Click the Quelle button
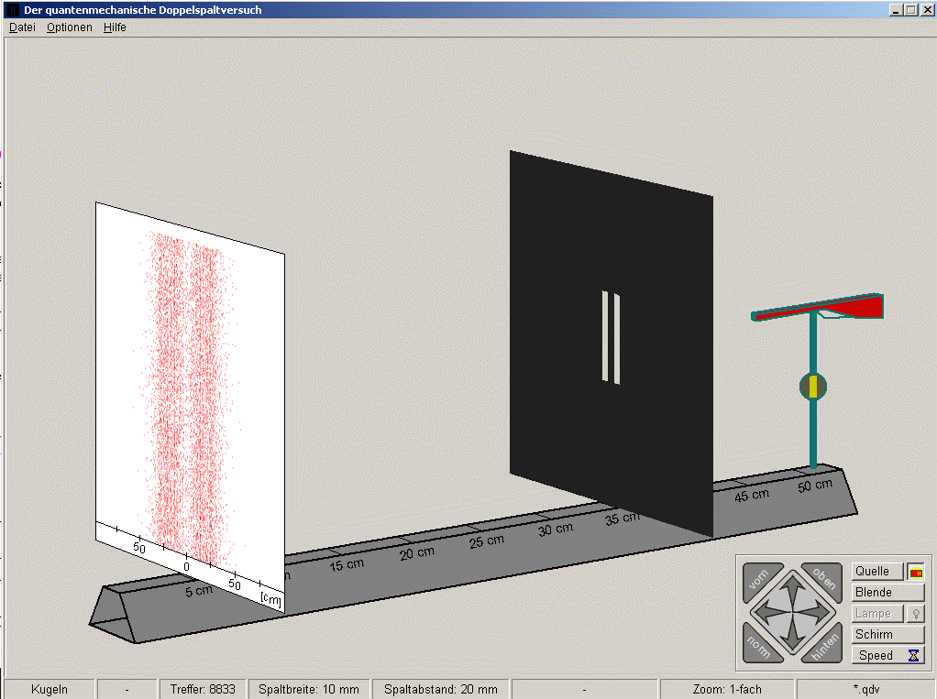This screenshot has height=699, width=937. (x=876, y=572)
